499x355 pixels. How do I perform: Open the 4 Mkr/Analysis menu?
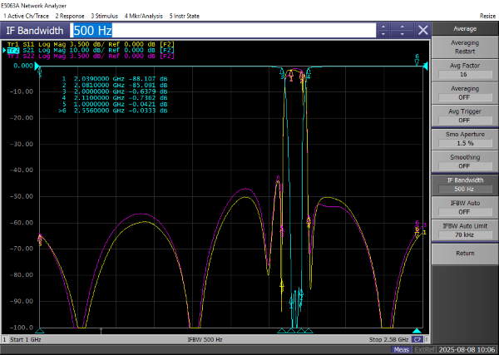145,16
